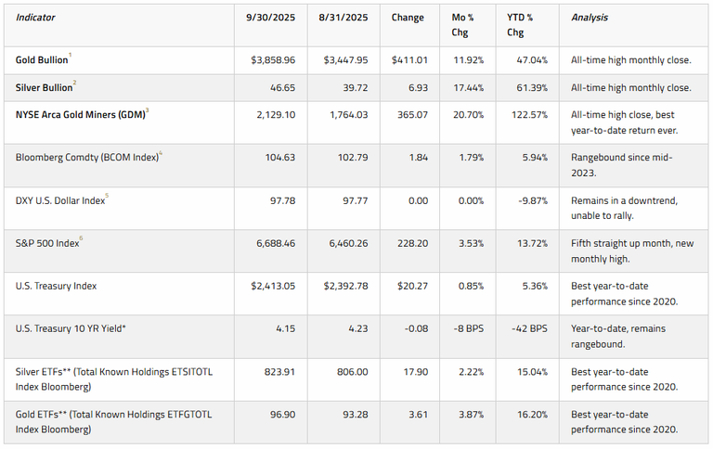Image resolution: width=713 pixels, height=449 pixels.
Task: Click the Gold Bullion footnote superscript 1
Action: 71,57
